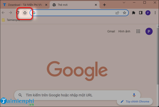Go forward to the next page

click(10, 13)
